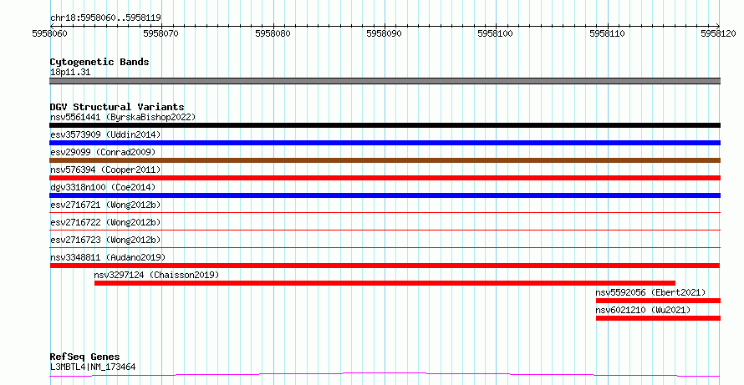
Task: Click the 5958060 ruler tick label
Action: coord(50,33)
